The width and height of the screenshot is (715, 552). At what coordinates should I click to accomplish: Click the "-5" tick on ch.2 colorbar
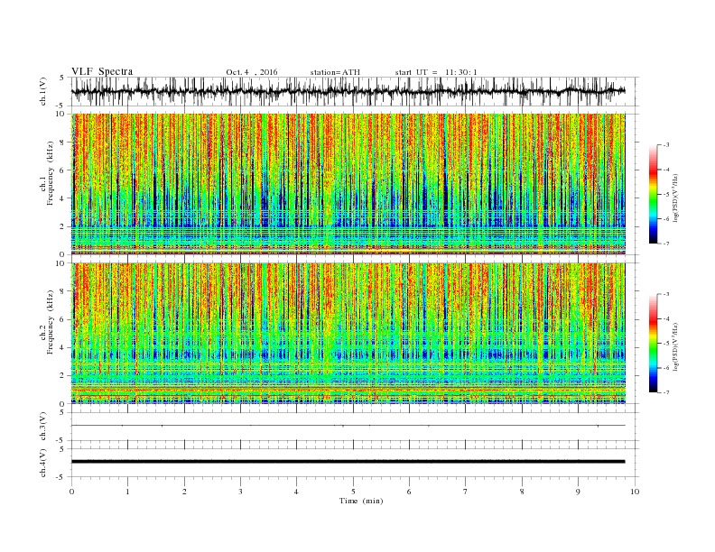pyautogui.click(x=666, y=344)
